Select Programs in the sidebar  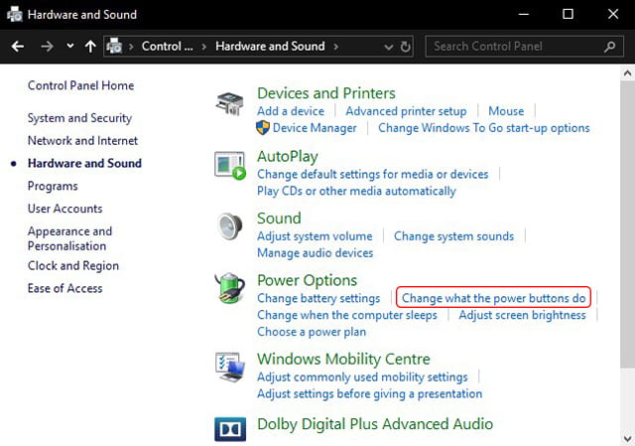53,186
